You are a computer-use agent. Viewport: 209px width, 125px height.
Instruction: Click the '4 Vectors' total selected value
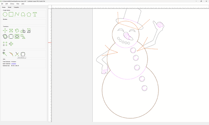click(13, 62)
